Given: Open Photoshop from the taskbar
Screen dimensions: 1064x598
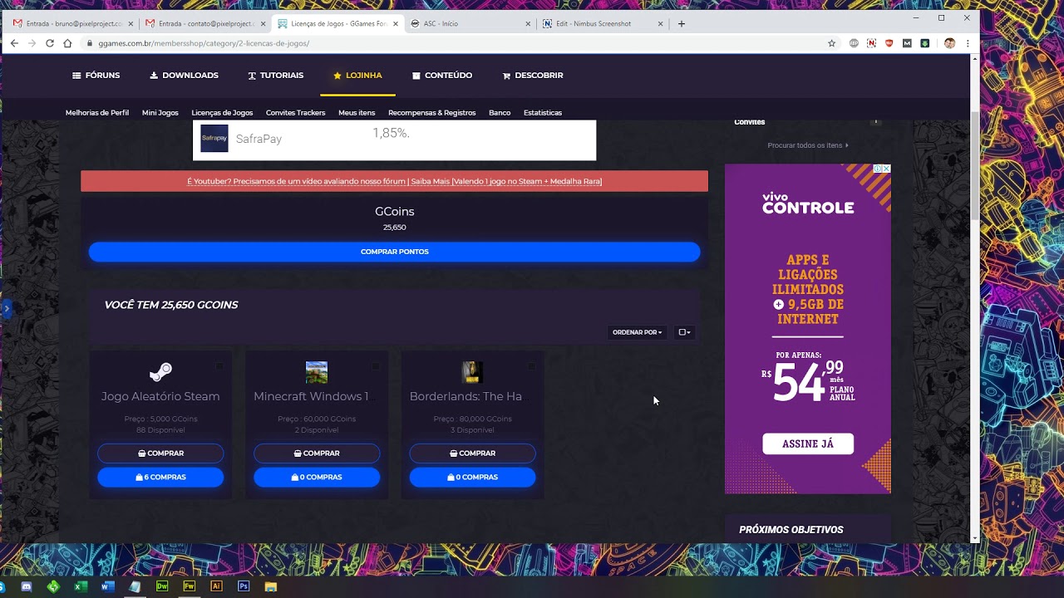Looking at the screenshot, I should click(244, 586).
